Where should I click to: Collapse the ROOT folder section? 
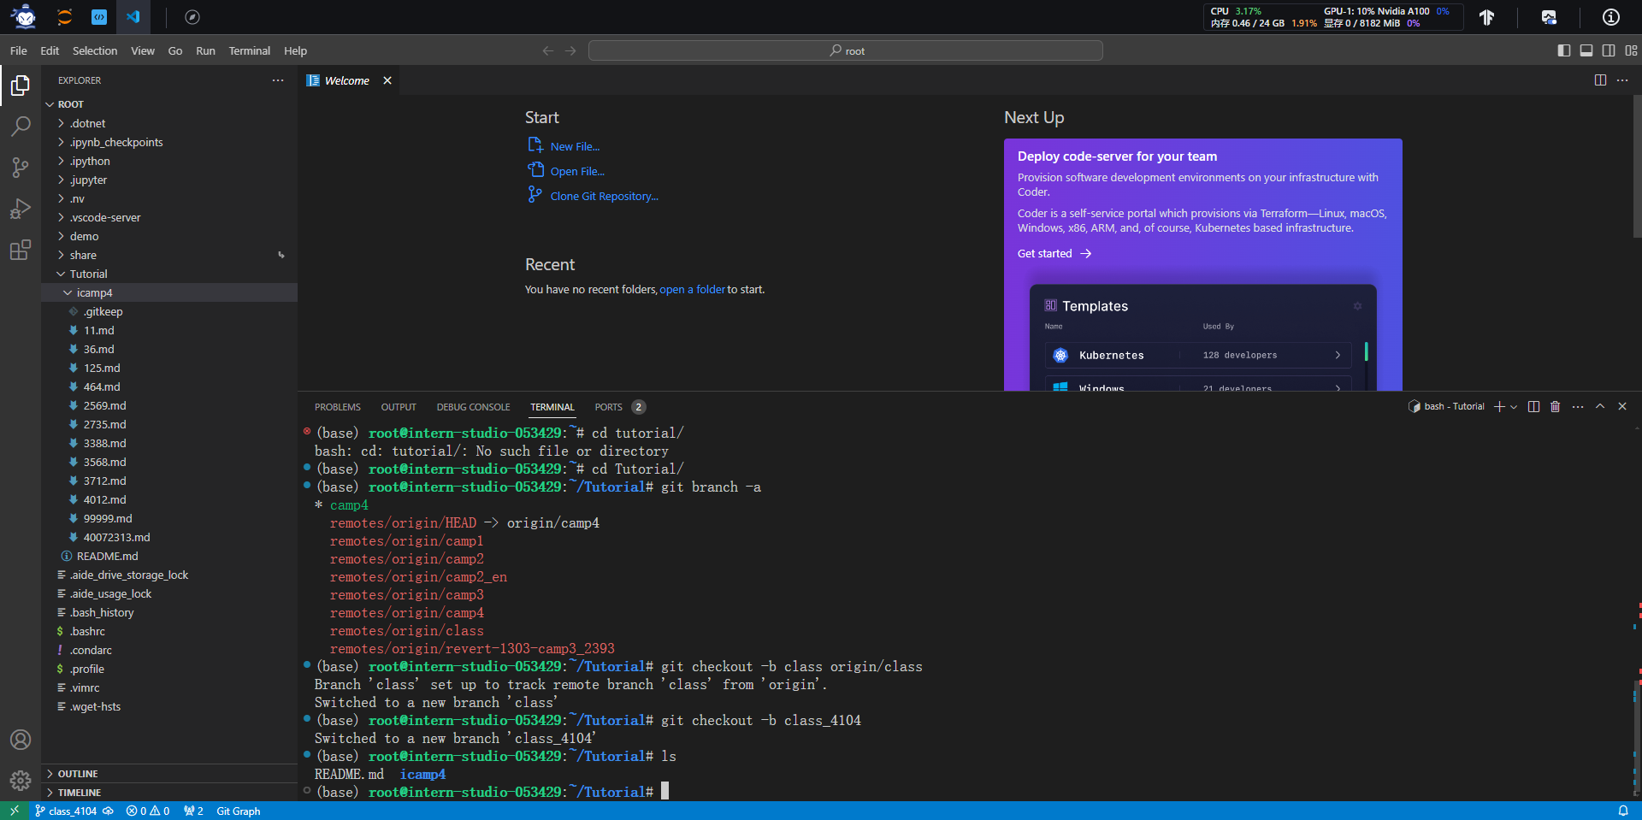click(x=169, y=104)
